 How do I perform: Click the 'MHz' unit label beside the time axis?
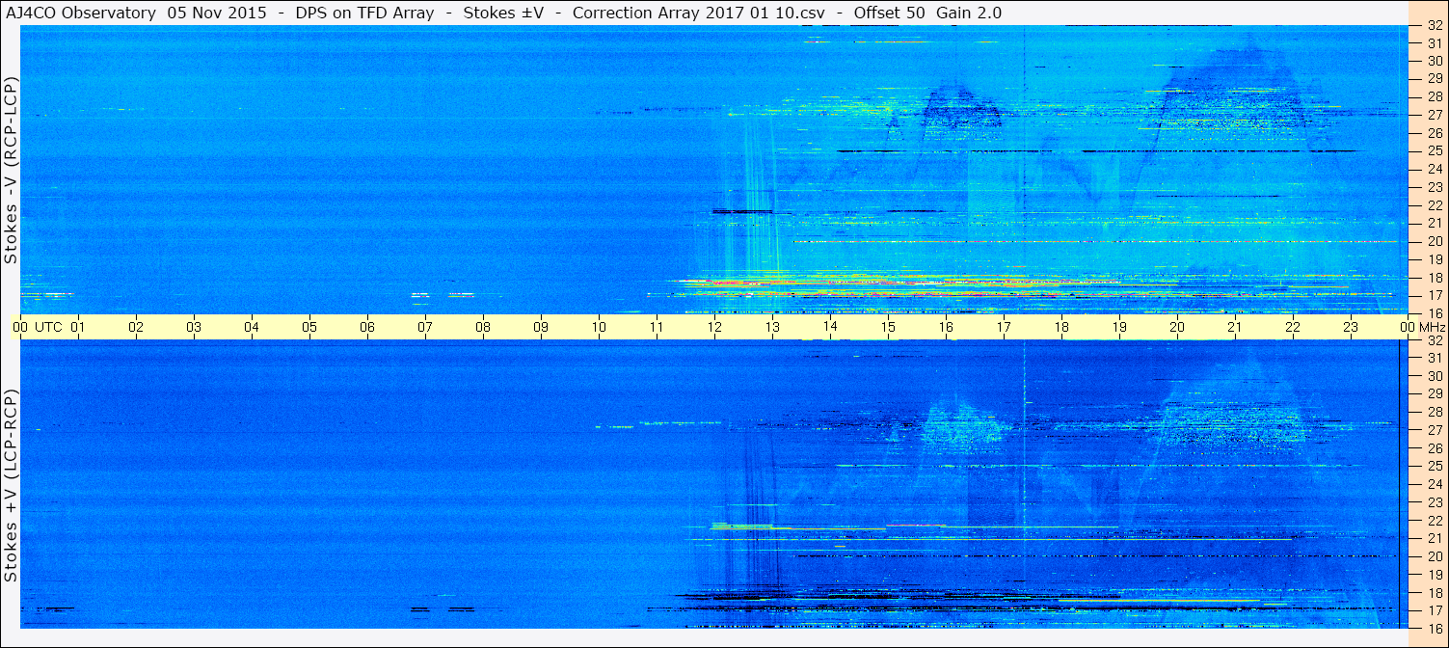(x=1431, y=327)
